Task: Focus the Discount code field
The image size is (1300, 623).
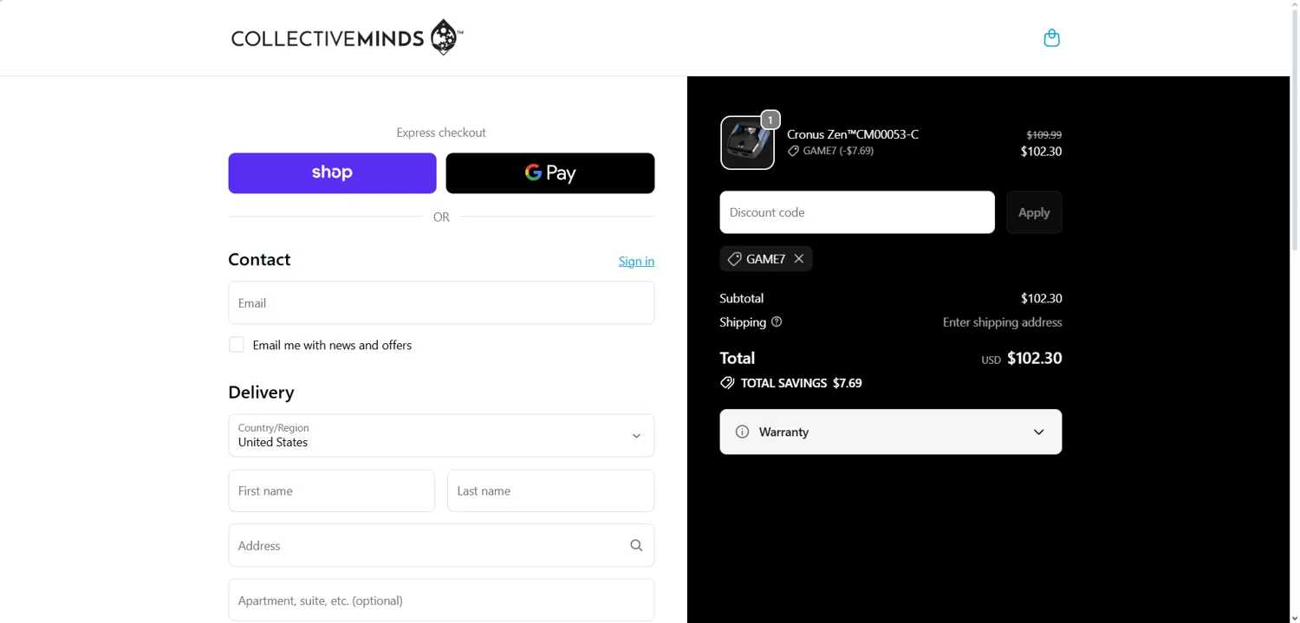Action: [x=856, y=212]
